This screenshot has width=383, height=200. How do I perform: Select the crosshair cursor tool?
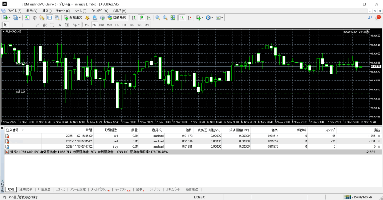[13, 25]
